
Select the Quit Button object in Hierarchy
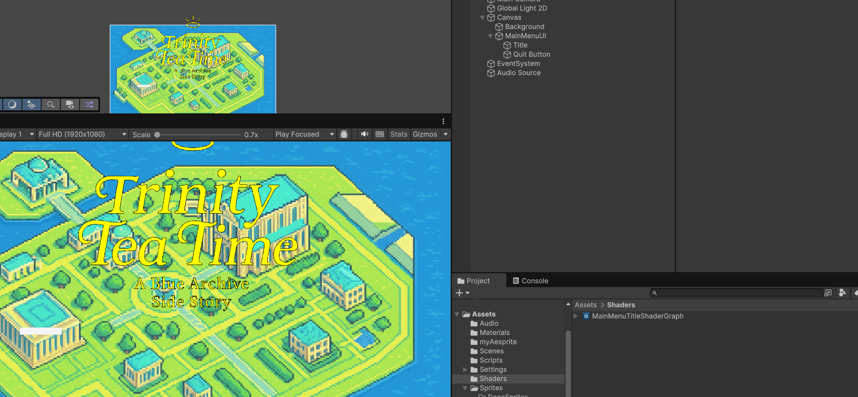pos(531,54)
